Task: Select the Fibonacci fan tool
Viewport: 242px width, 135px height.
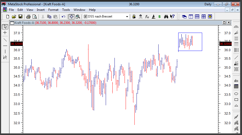Action: (236, 33)
